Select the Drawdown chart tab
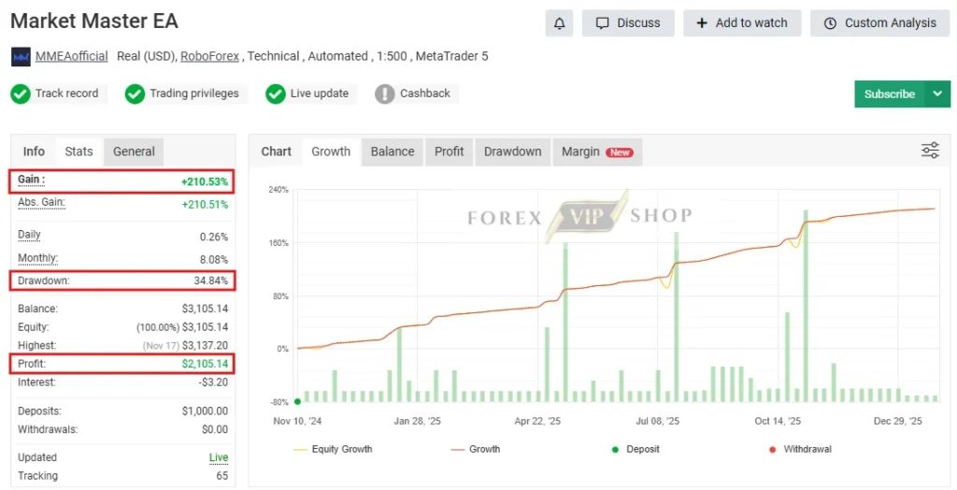957x490 pixels. point(513,151)
